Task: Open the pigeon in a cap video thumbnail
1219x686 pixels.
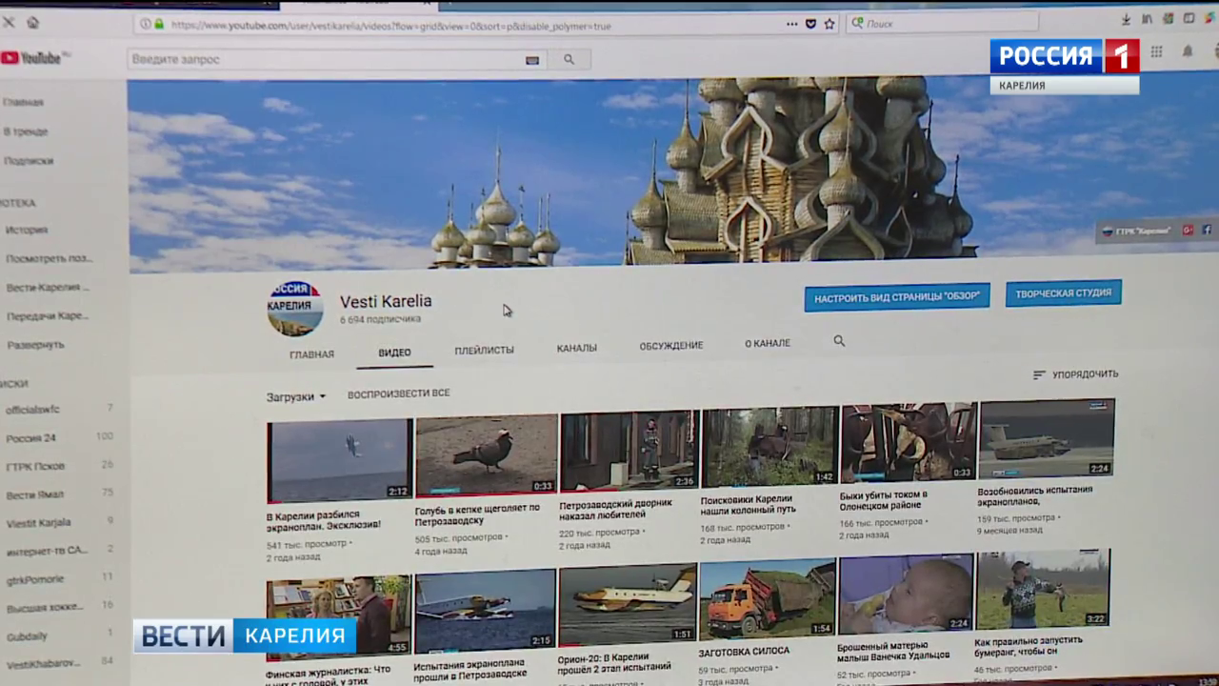Action: pyautogui.click(x=486, y=454)
